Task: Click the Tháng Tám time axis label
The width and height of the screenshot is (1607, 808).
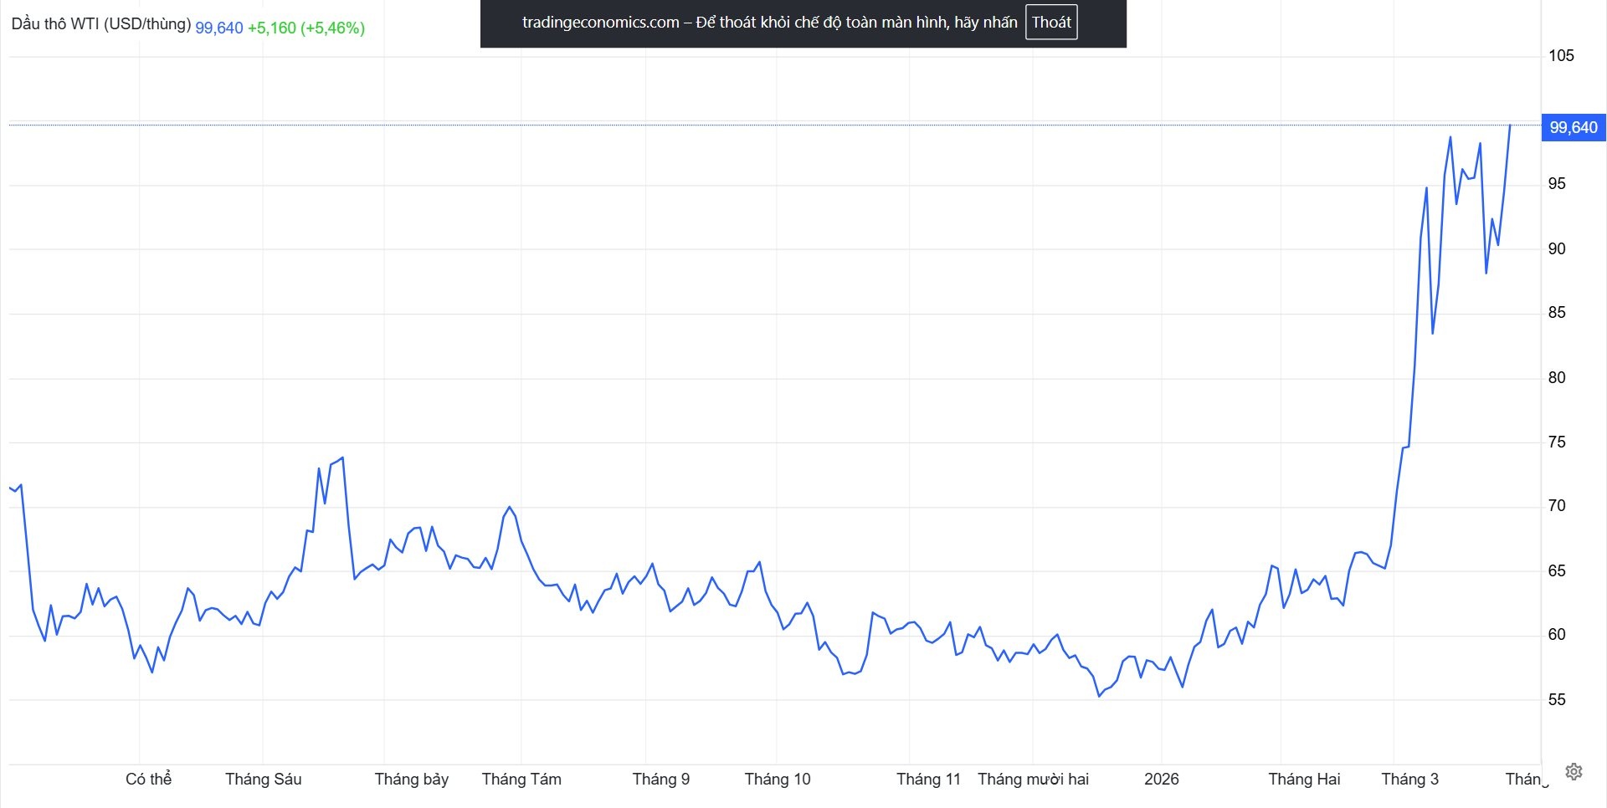Action: [521, 780]
